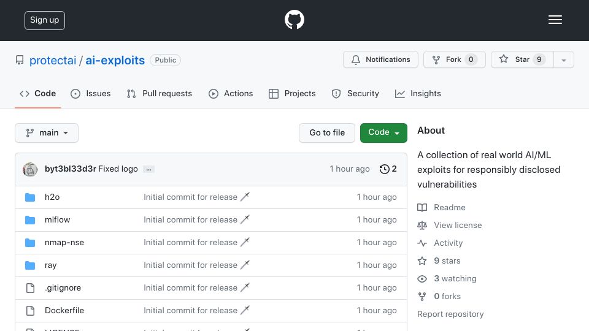Click the nmap-nse folder icon
Image resolution: width=589 pixels, height=331 pixels.
coord(30,243)
